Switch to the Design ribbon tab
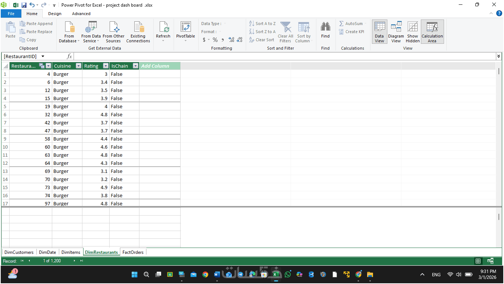This screenshot has width=504, height=284. [55, 14]
